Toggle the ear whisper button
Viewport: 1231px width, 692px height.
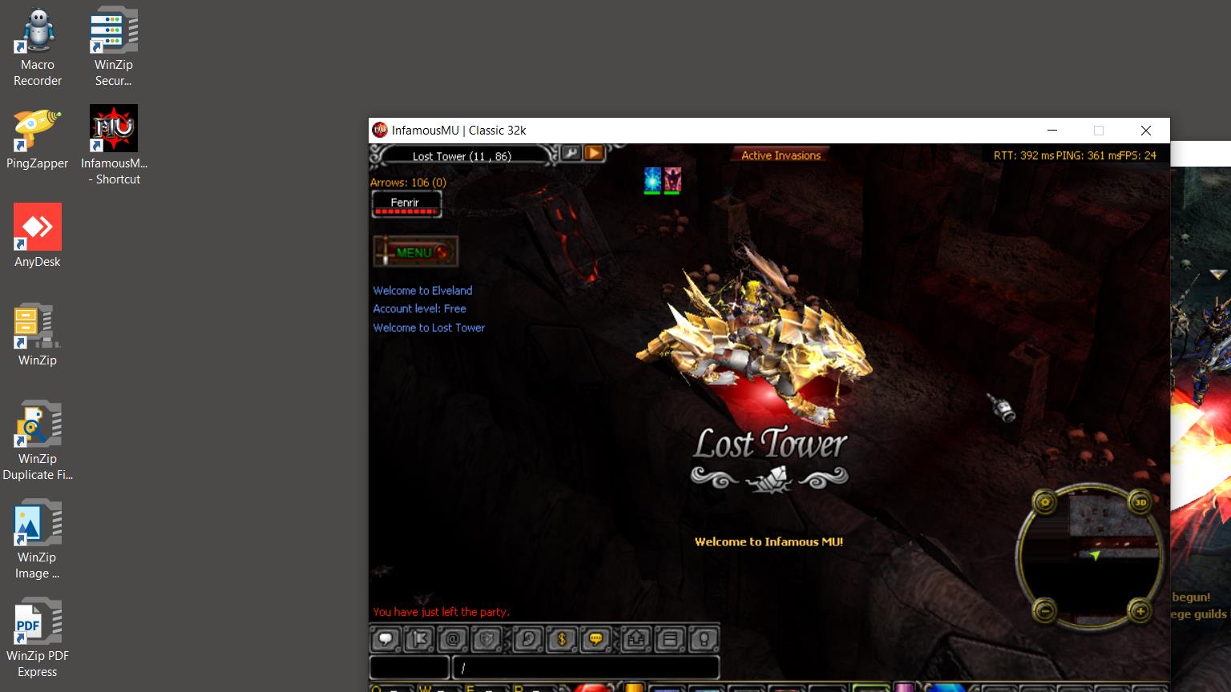tap(527, 639)
